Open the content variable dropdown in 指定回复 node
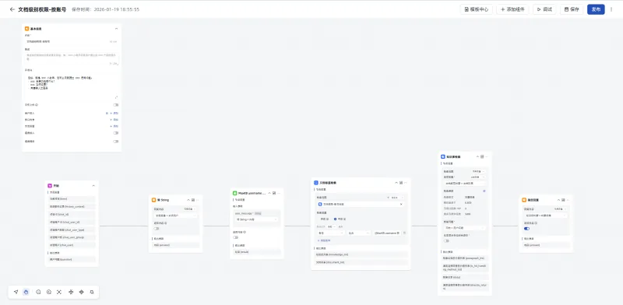The height and width of the screenshot is (305, 623). pyautogui.click(x=547, y=216)
